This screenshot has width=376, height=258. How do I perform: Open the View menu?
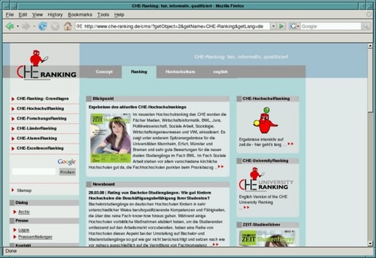tap(38, 15)
